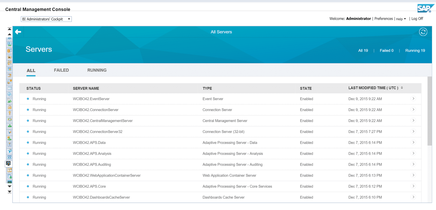Screen dimensions: 436x210
Task: Expand the CentralManagementServer row chevron
Action: pos(413,120)
